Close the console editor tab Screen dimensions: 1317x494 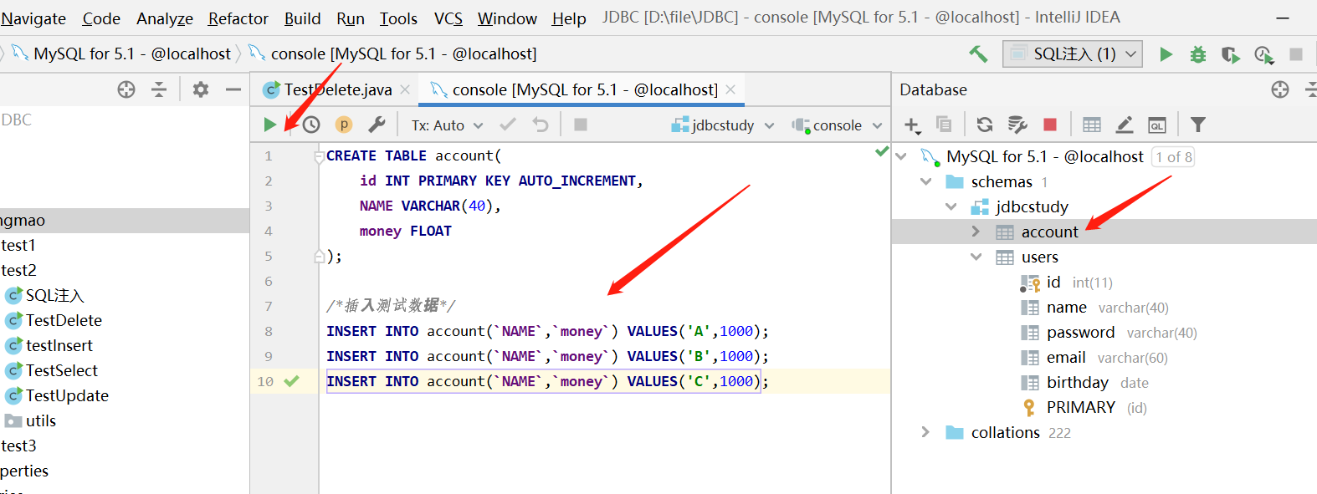(x=730, y=89)
